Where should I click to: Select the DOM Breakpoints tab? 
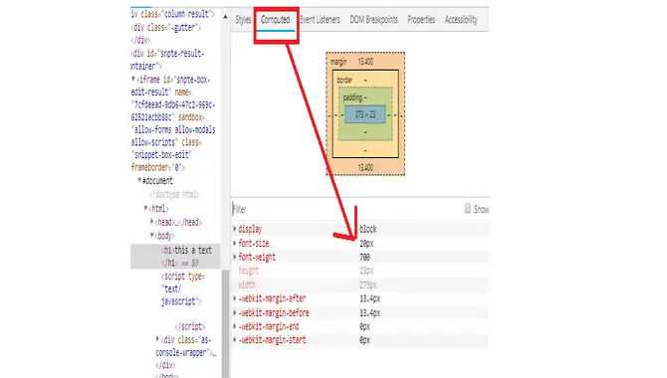[373, 20]
